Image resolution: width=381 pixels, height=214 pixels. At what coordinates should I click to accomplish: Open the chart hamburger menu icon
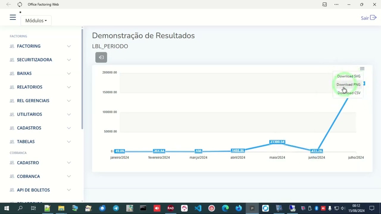click(362, 69)
